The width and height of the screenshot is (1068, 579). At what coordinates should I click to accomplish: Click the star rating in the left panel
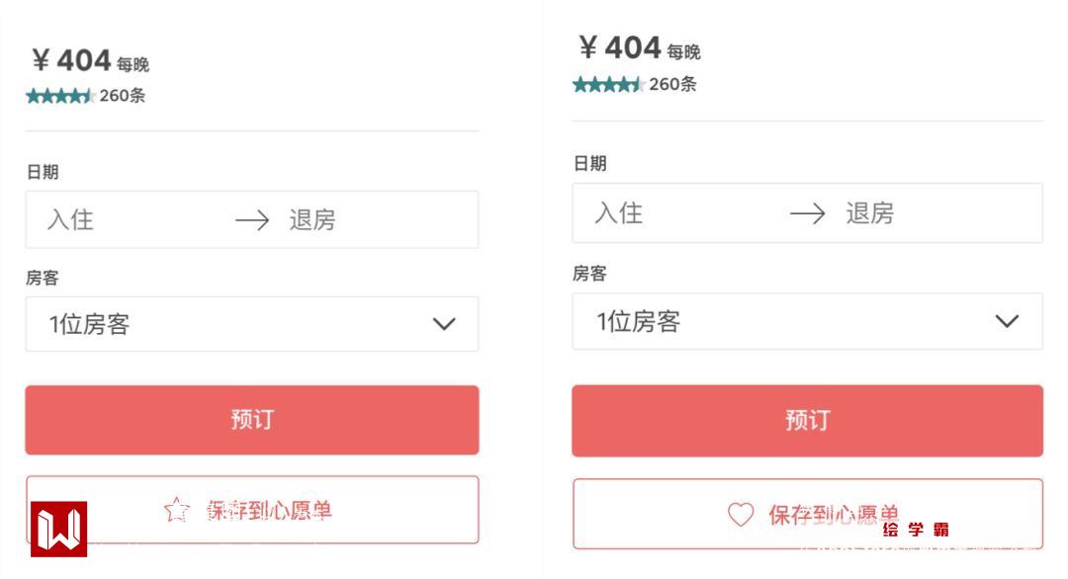click(59, 96)
